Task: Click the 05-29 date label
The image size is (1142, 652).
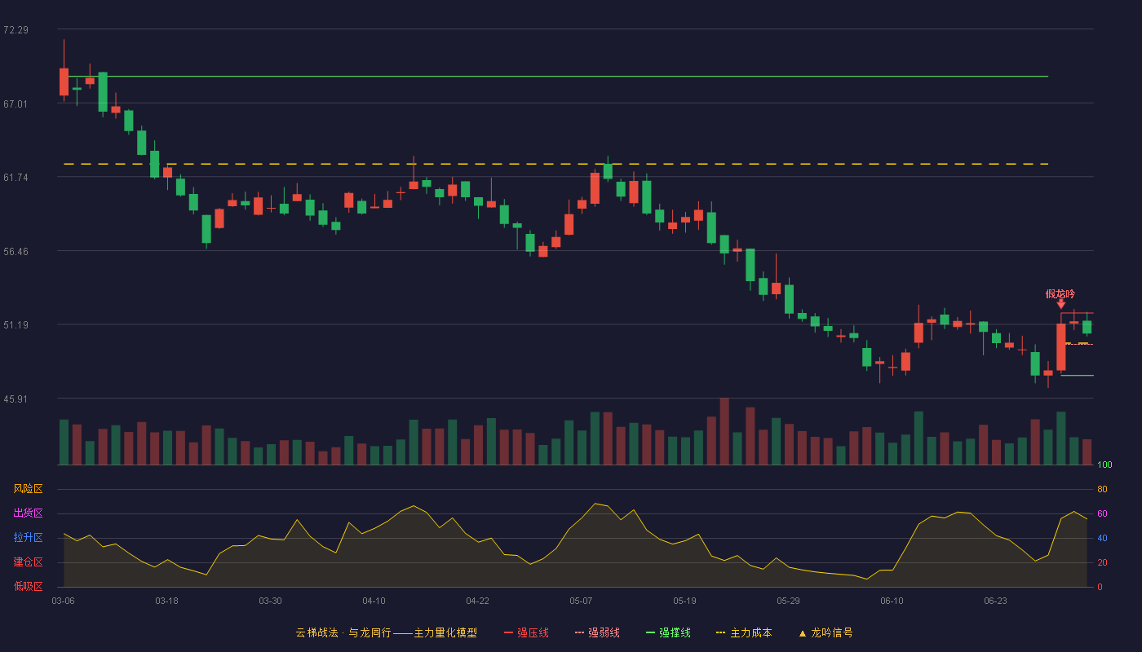Action: [x=788, y=601]
